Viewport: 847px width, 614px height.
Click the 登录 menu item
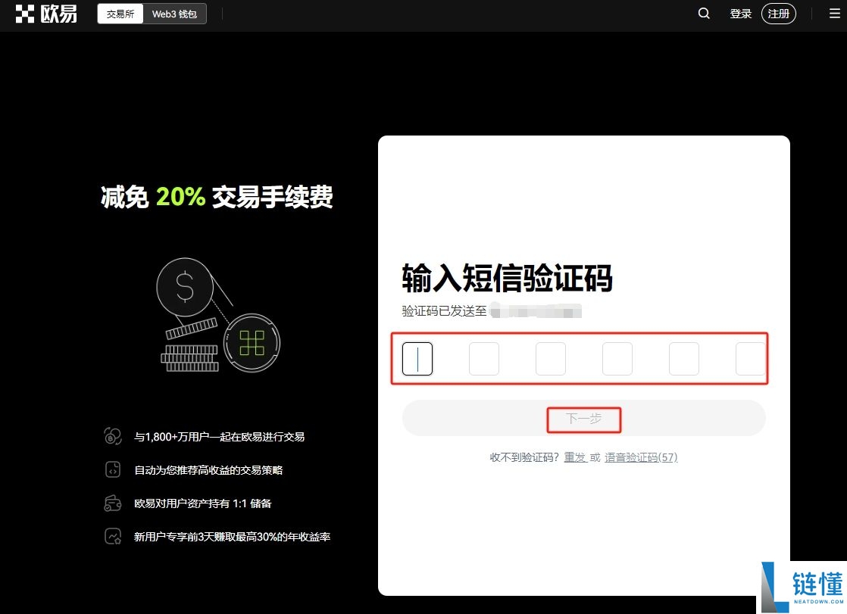(x=740, y=13)
